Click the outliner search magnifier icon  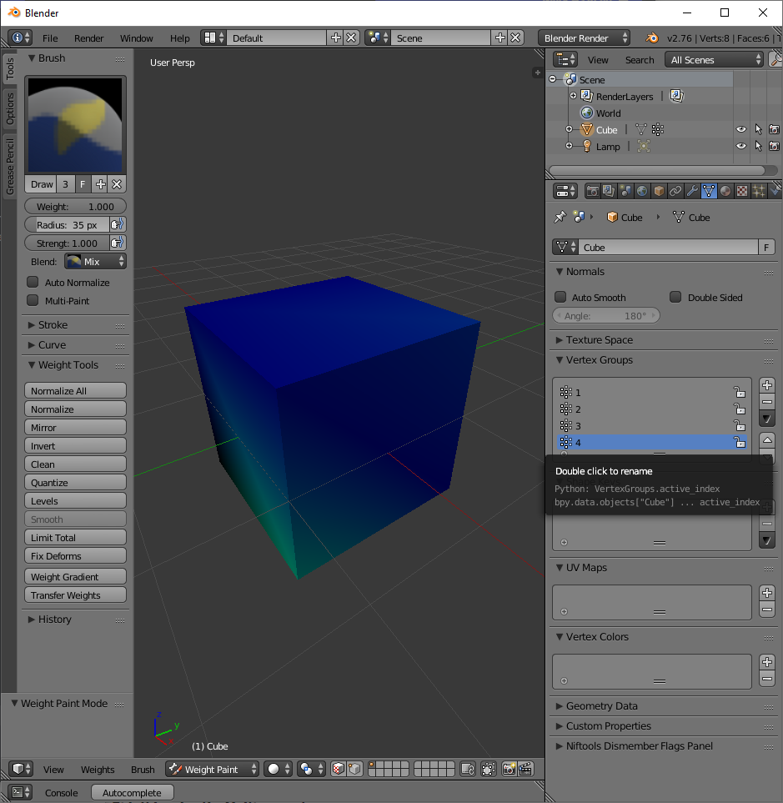pyautogui.click(x=775, y=59)
